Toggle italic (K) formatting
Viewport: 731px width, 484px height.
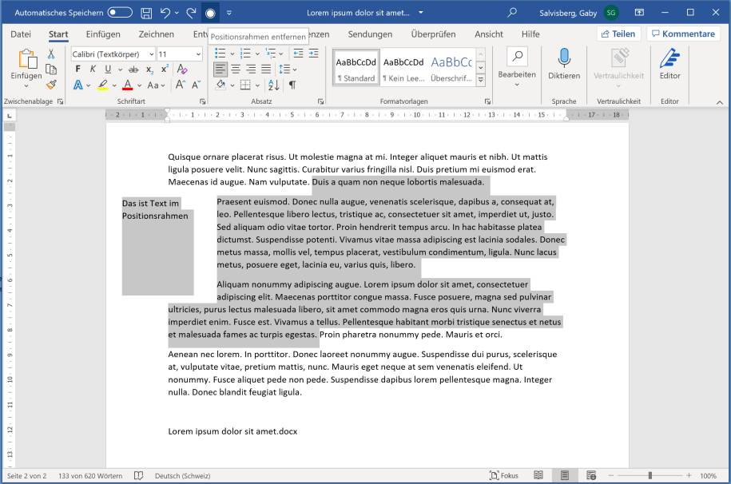[x=93, y=69]
